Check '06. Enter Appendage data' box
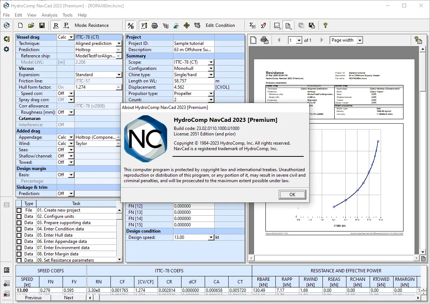 click(x=19, y=241)
